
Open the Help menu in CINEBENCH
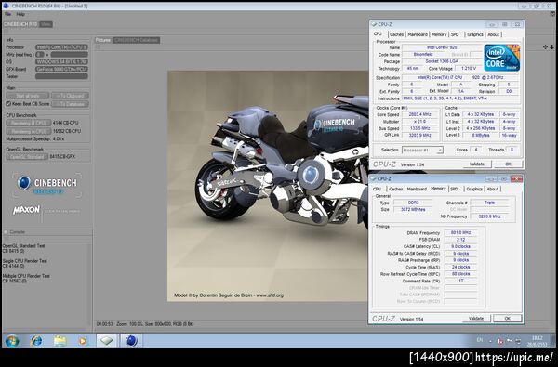coord(20,14)
